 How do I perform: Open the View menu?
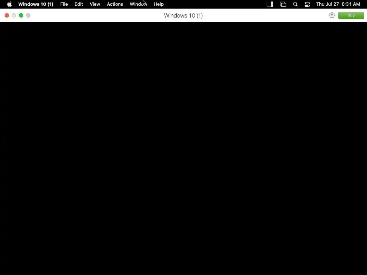(95, 4)
